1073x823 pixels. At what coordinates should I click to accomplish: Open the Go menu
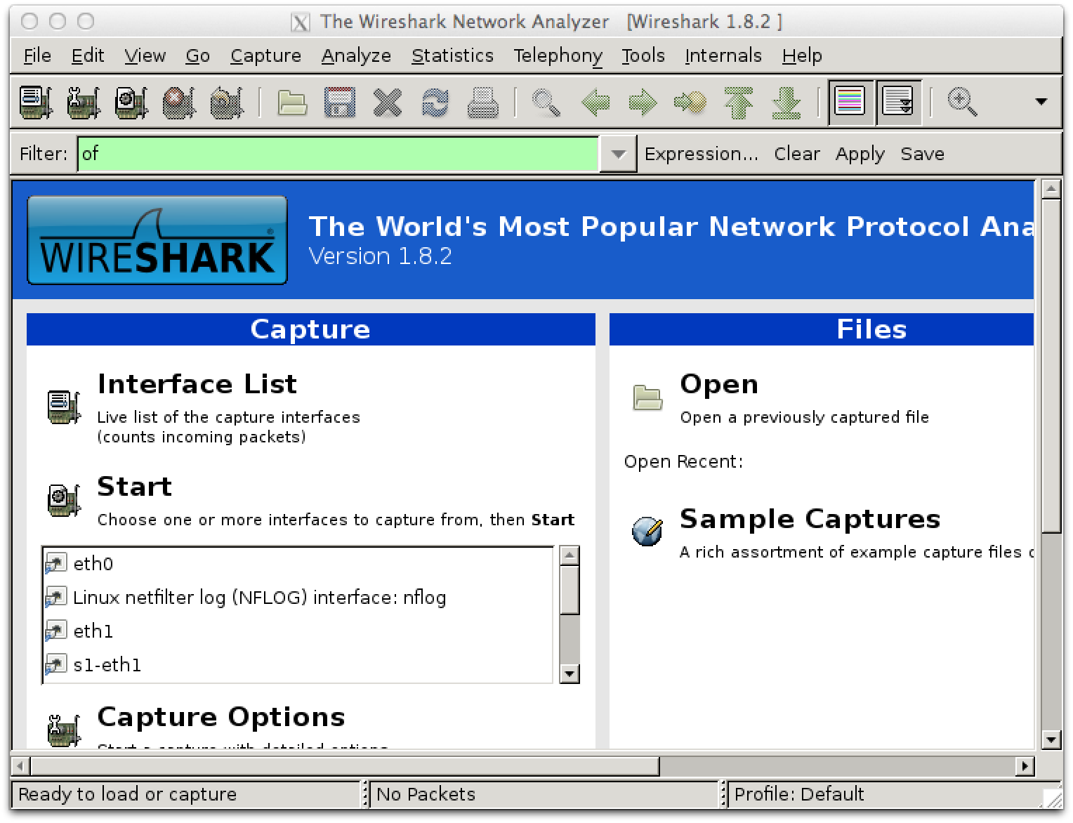198,55
